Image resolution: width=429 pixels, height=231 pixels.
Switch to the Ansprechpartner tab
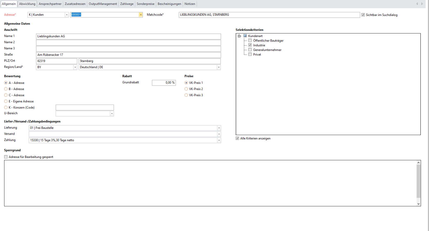click(x=50, y=4)
